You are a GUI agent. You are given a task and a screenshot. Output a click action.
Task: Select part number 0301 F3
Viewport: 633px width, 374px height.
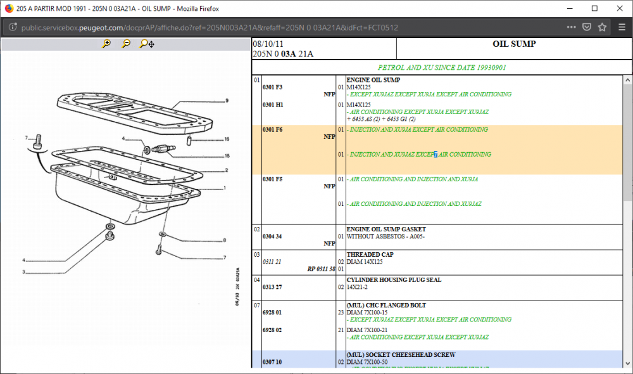point(272,87)
